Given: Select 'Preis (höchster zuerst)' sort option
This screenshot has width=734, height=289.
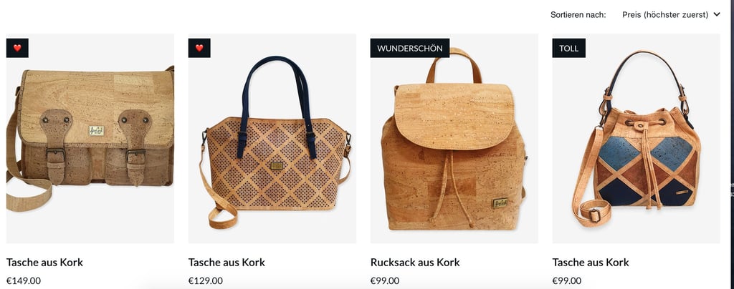Looking at the screenshot, I should click(x=665, y=14).
